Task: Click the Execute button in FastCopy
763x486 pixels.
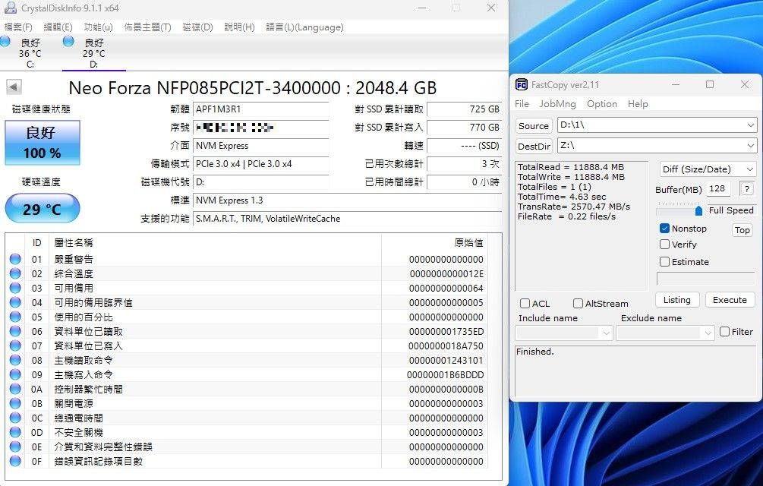Action: click(729, 299)
